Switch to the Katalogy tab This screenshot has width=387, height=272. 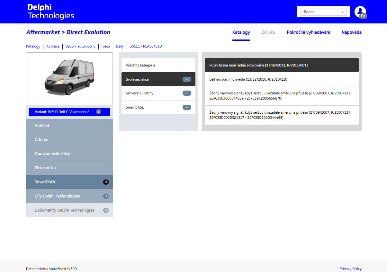tap(241, 32)
